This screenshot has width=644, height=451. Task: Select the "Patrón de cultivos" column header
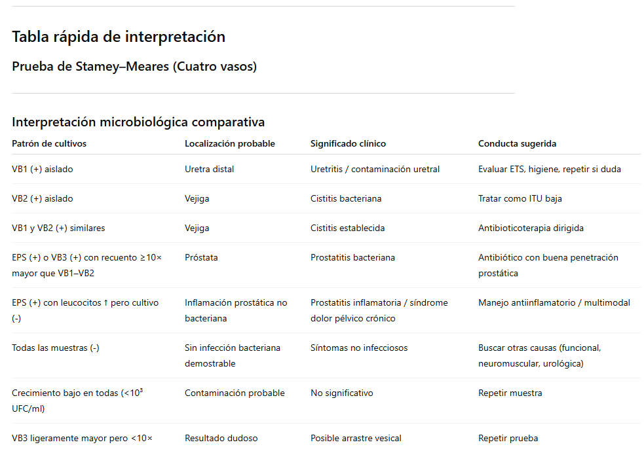pyautogui.click(x=49, y=143)
